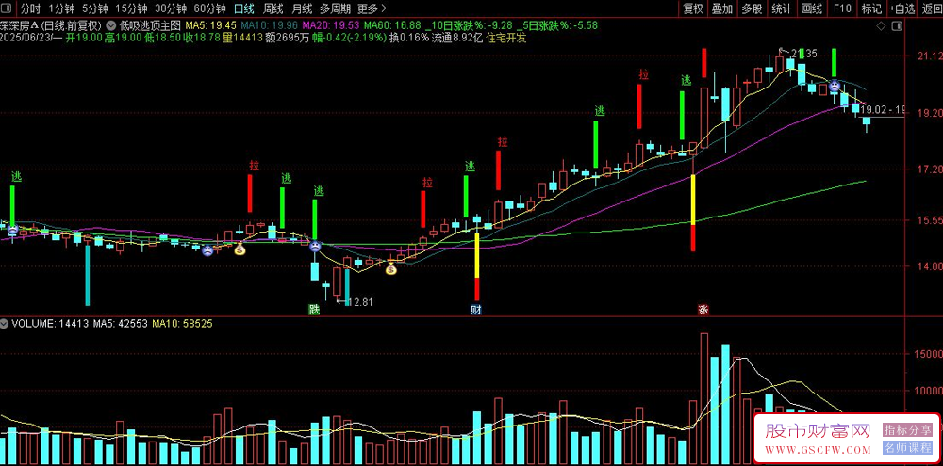Click the money bag icon nearest 12.81 low
Screen dimensions: 943x466
pyautogui.click(x=391, y=269)
